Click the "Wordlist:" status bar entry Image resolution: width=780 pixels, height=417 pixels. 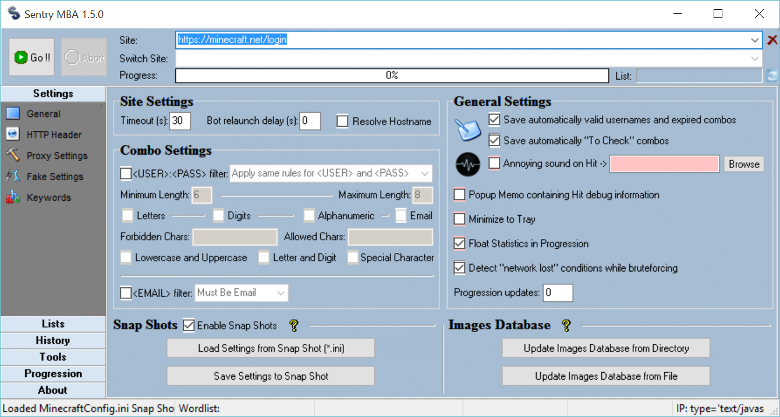(x=199, y=408)
